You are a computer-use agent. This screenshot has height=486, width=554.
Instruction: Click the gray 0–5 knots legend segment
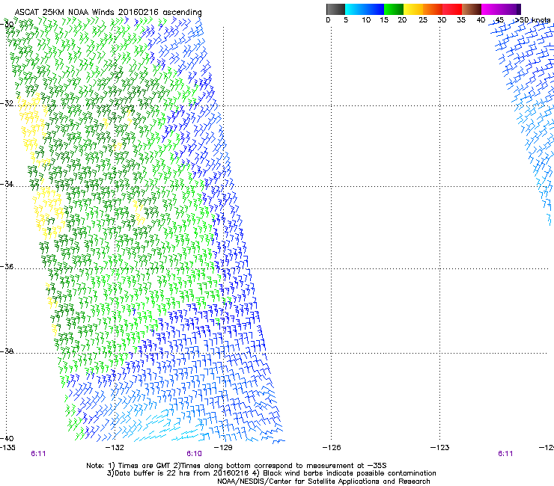(x=335, y=9)
